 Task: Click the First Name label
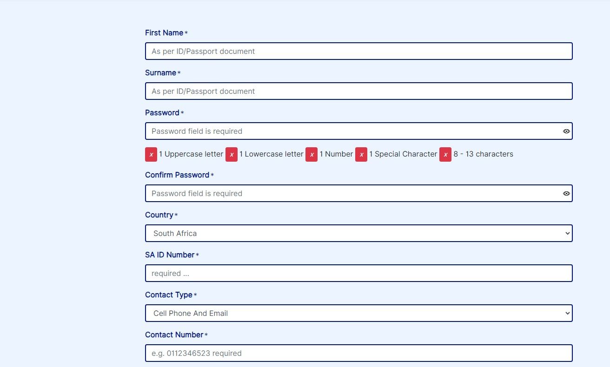[164, 33]
